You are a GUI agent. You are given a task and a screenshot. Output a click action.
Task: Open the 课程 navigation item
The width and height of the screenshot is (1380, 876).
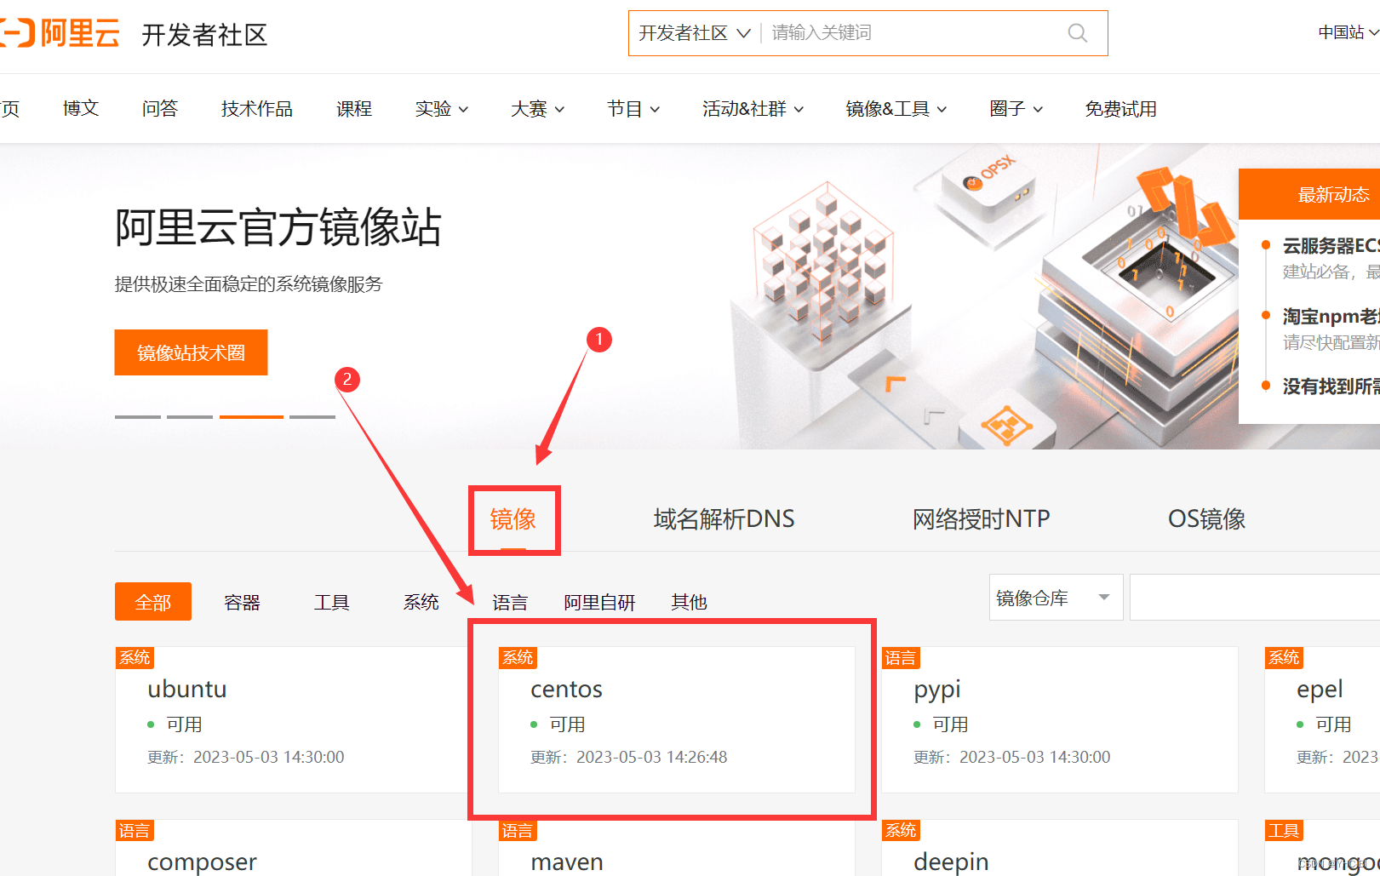tap(354, 108)
